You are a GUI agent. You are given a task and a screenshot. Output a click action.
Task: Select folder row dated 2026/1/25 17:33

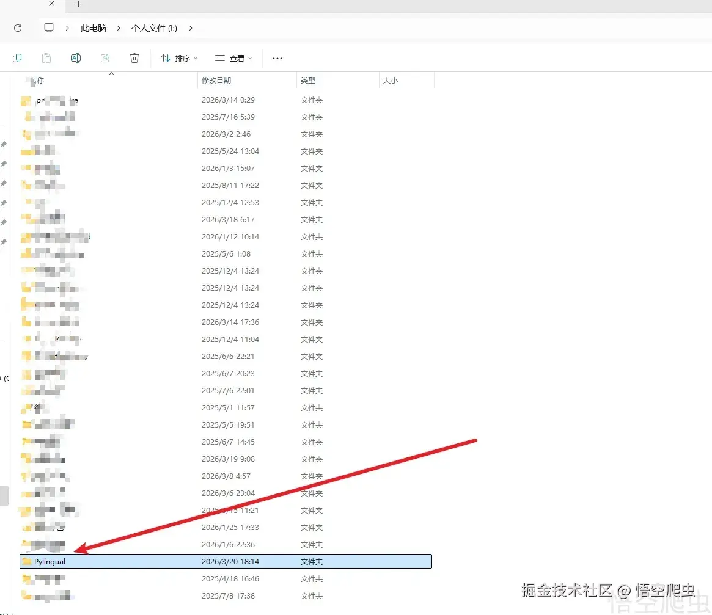(226, 528)
